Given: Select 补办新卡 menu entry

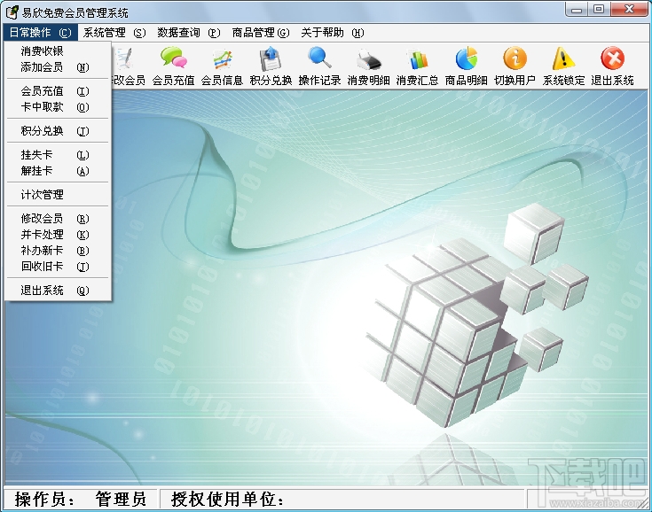Looking at the screenshot, I should [x=58, y=251].
